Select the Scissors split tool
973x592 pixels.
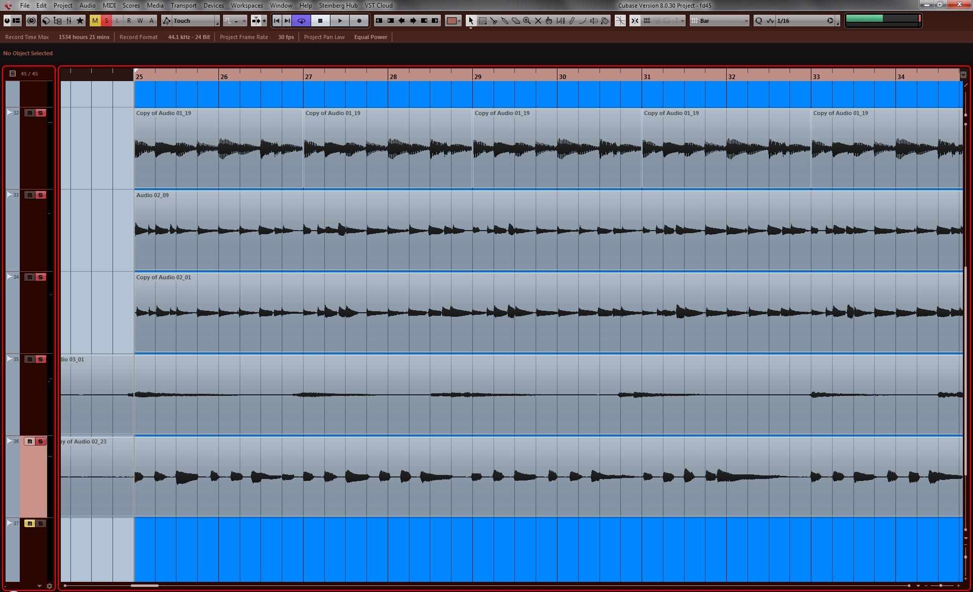pos(494,21)
